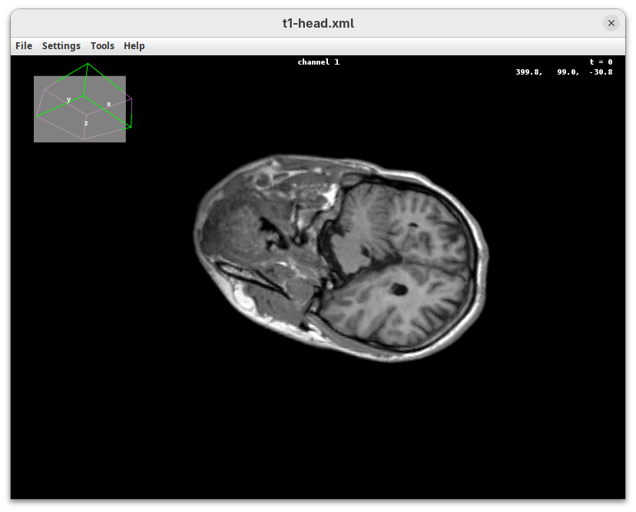Click the t1-head.xml window title bar
Viewport: 636px width, 512px height.
(x=318, y=23)
